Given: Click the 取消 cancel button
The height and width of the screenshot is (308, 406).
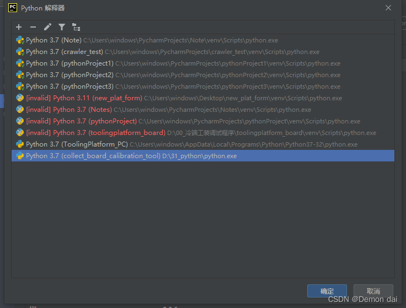Looking at the screenshot, I should click(373, 291).
